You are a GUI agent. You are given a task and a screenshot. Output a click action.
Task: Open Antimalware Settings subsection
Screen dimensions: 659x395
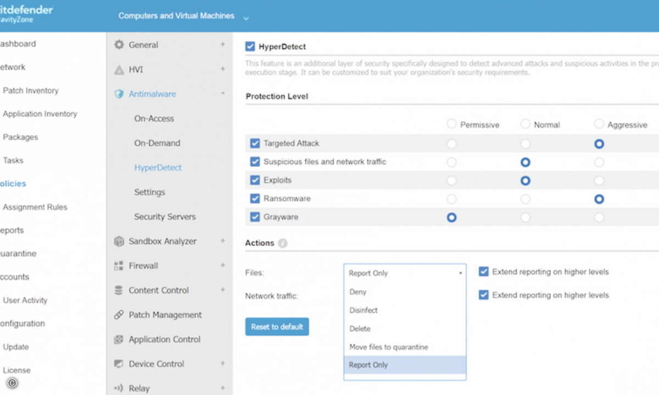(149, 193)
